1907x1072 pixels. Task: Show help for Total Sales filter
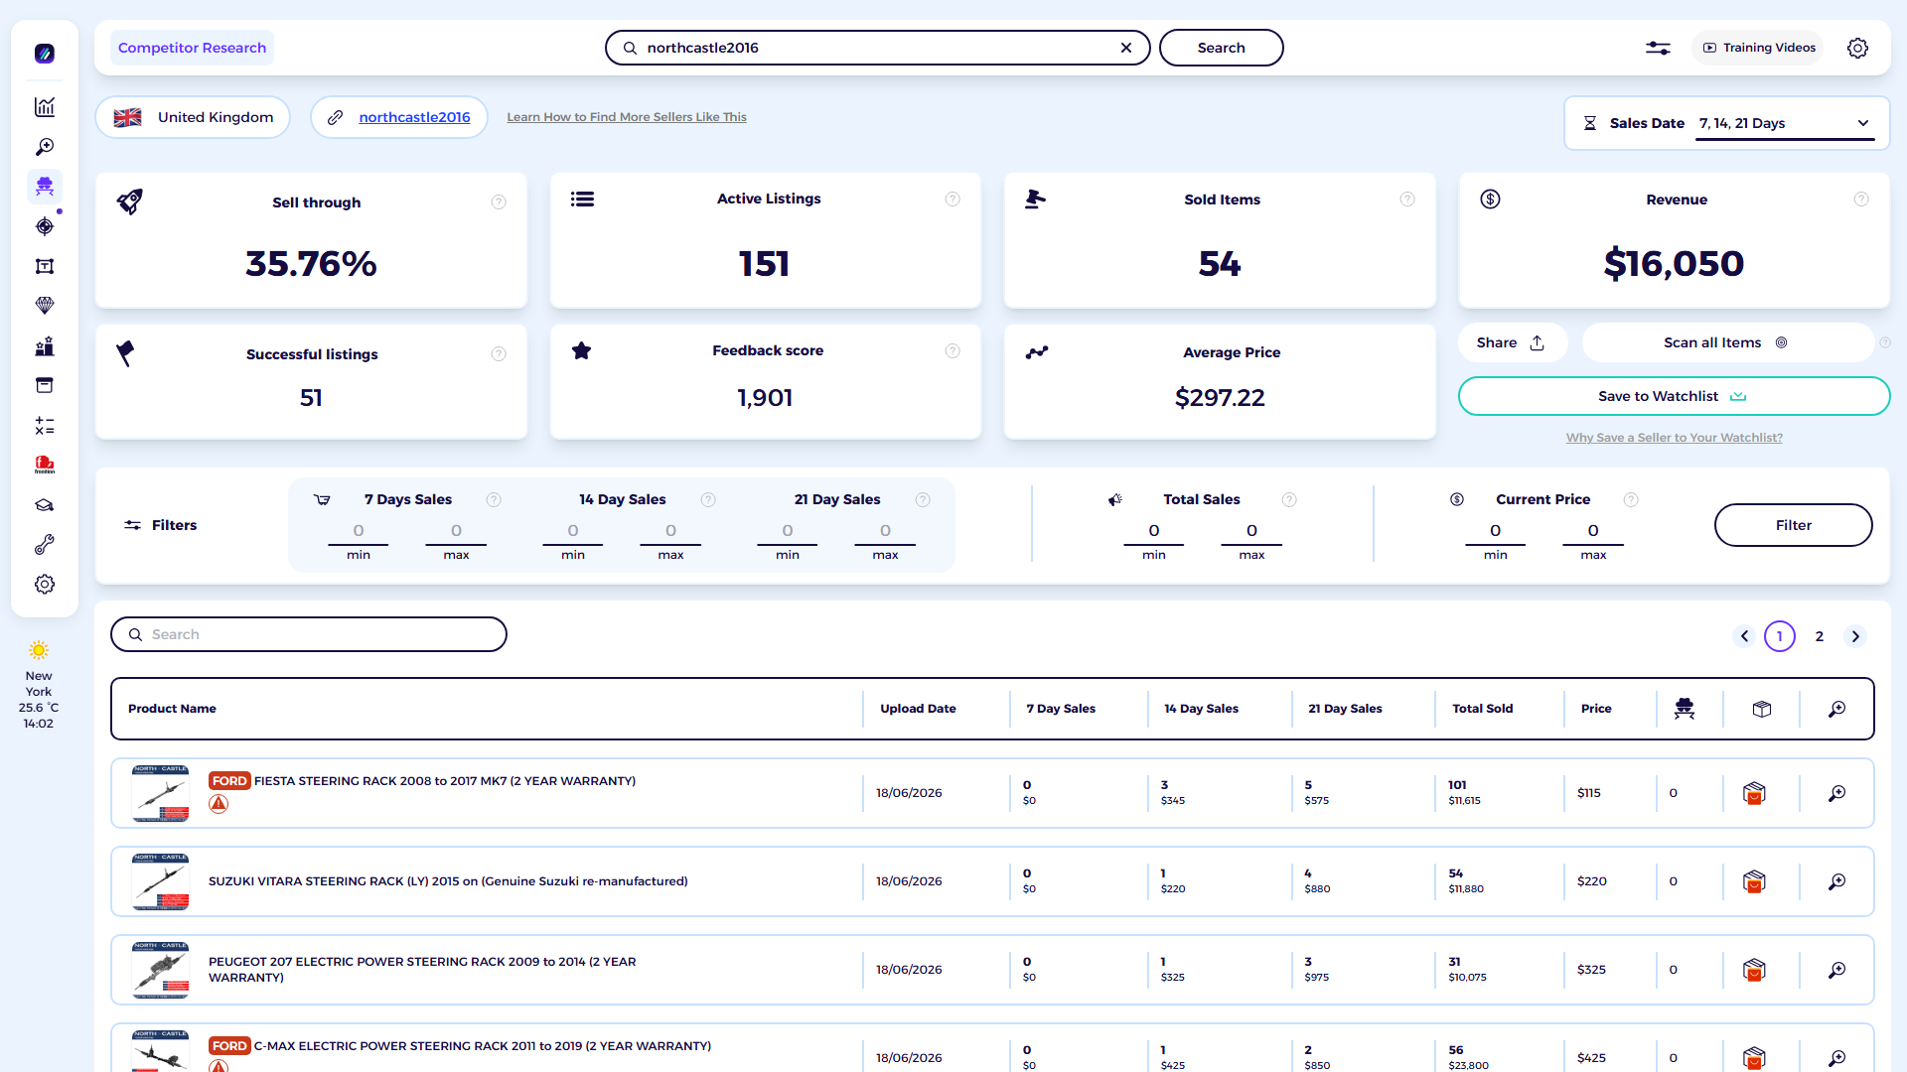1289,500
